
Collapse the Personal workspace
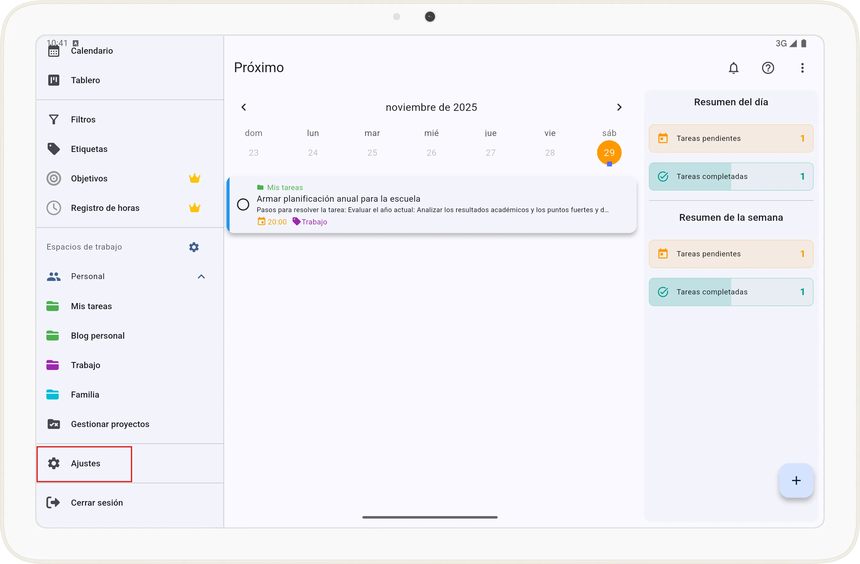pyautogui.click(x=201, y=276)
